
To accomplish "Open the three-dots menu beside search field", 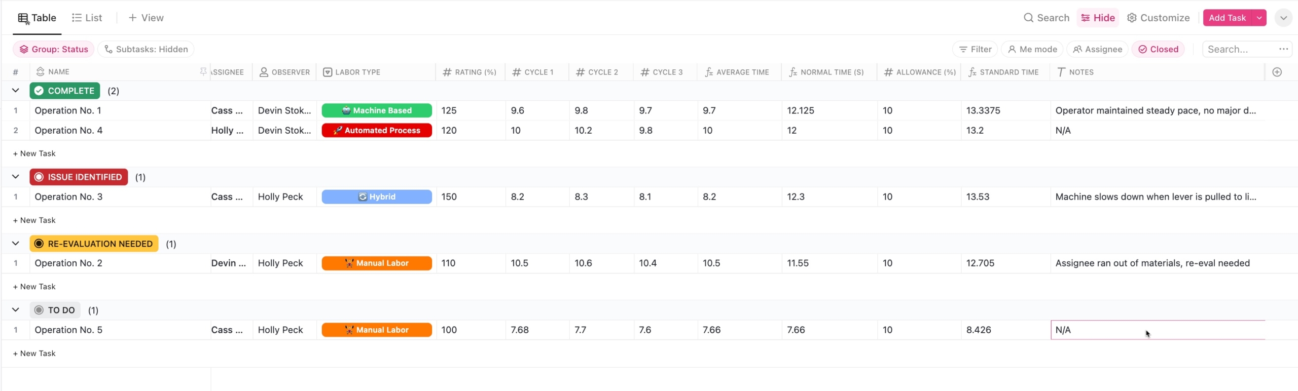I will click(x=1283, y=49).
